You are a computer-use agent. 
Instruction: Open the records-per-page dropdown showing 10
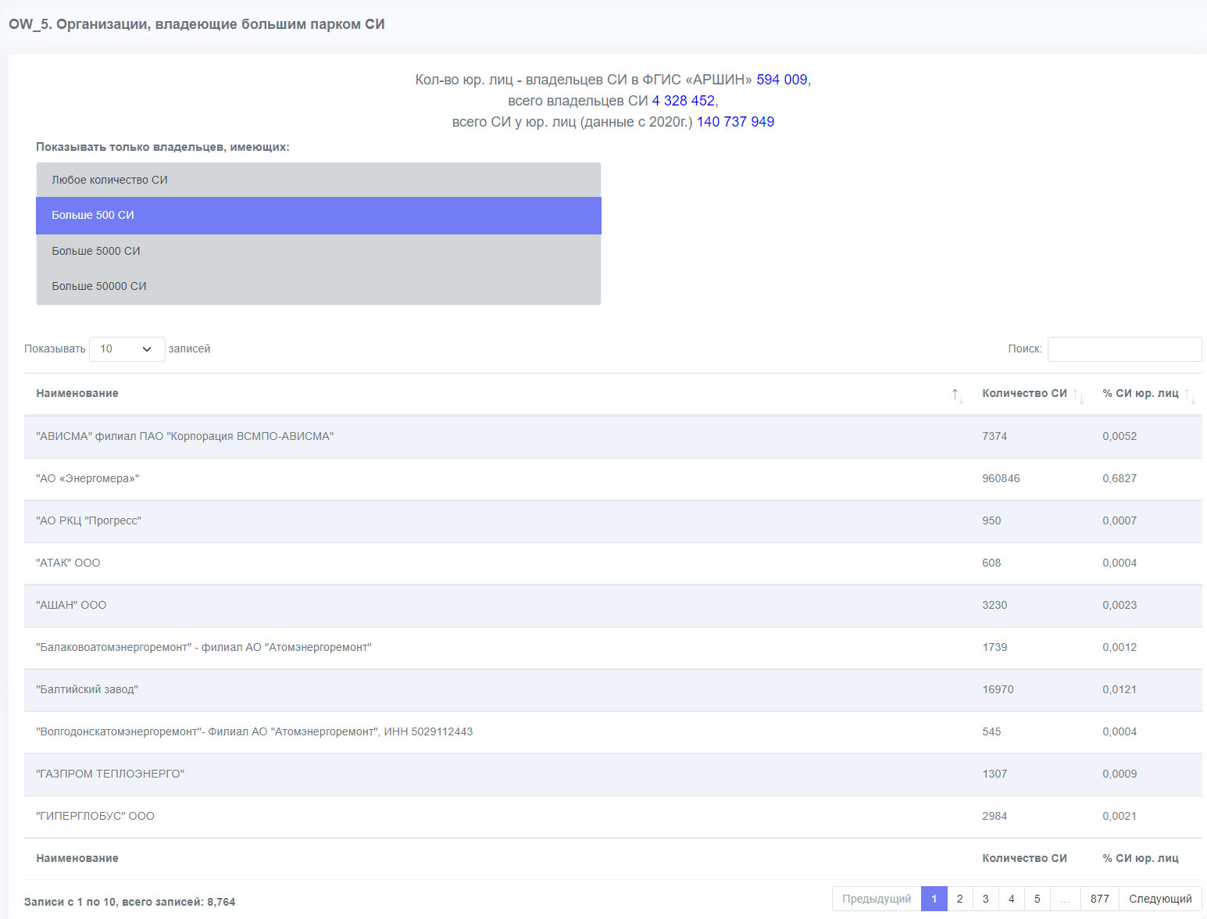[x=127, y=349]
